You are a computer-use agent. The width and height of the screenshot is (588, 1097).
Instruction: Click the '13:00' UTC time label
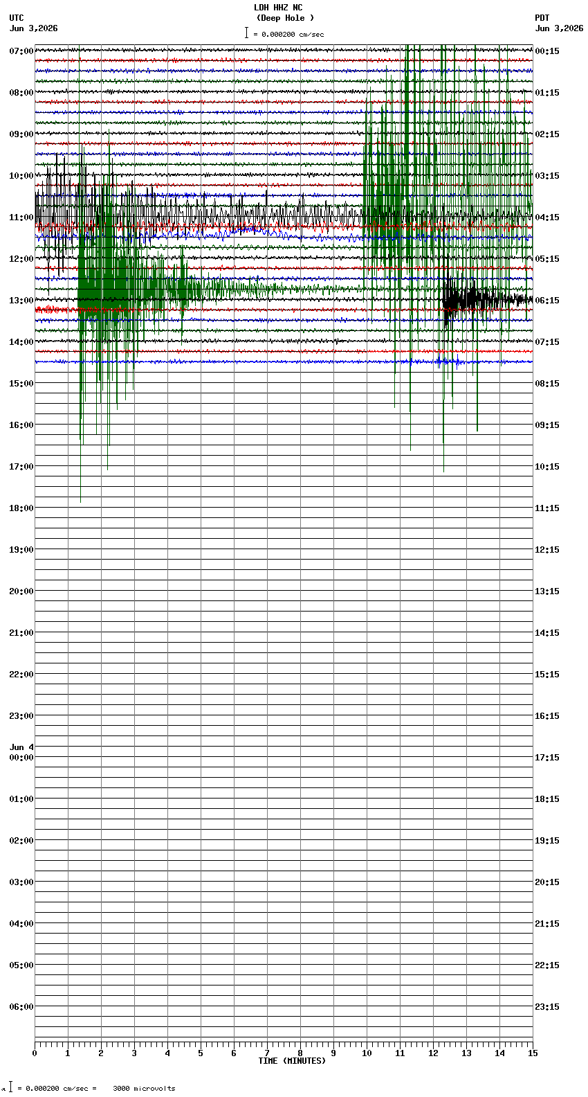pyautogui.click(x=21, y=300)
